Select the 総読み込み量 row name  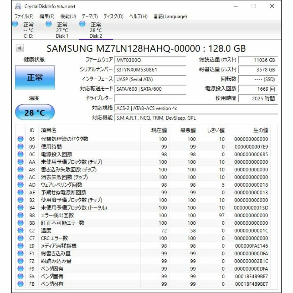(56, 261)
